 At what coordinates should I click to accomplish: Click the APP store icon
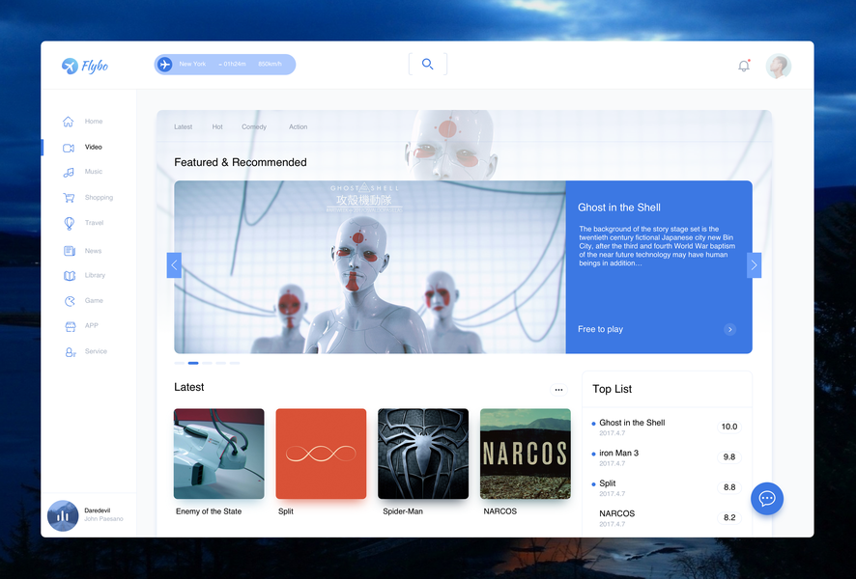(70, 326)
